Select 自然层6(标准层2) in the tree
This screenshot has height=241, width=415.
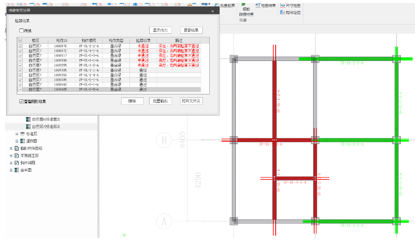45,120
